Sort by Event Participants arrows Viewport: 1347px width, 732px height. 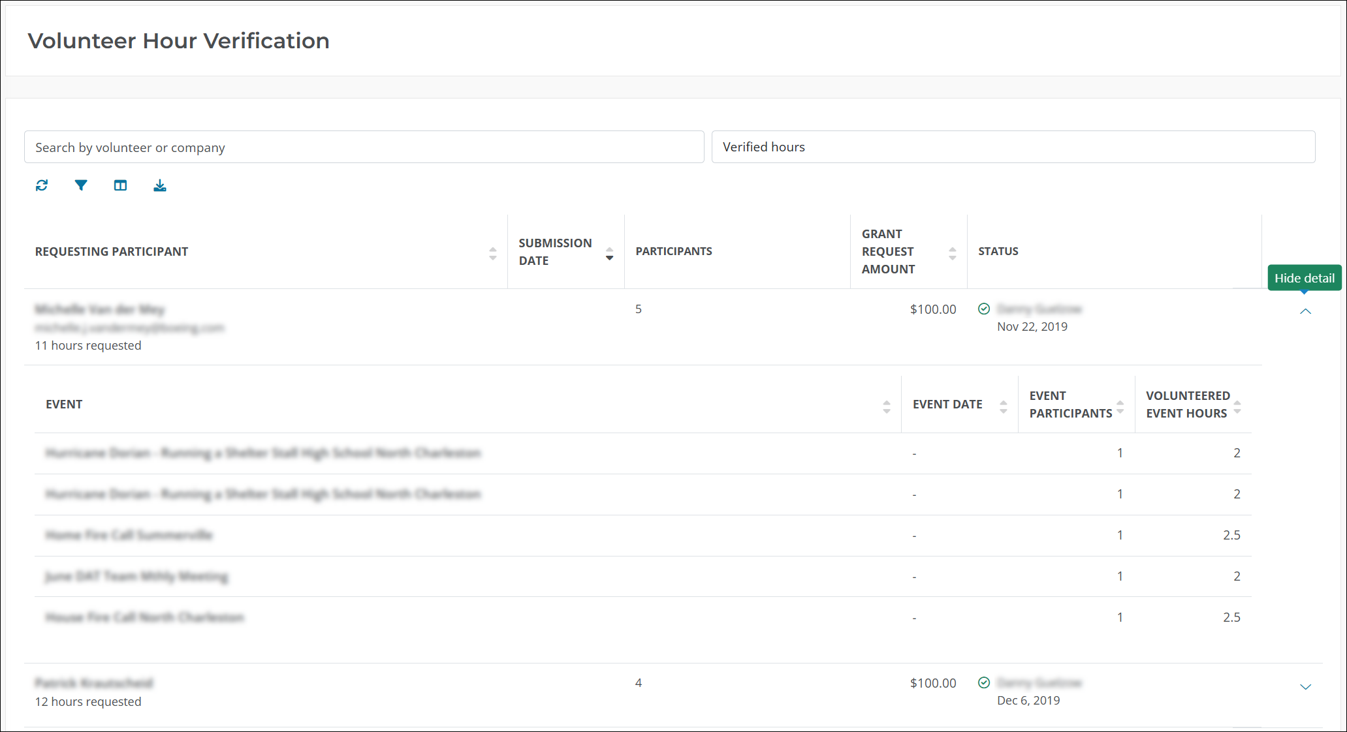[1120, 407]
